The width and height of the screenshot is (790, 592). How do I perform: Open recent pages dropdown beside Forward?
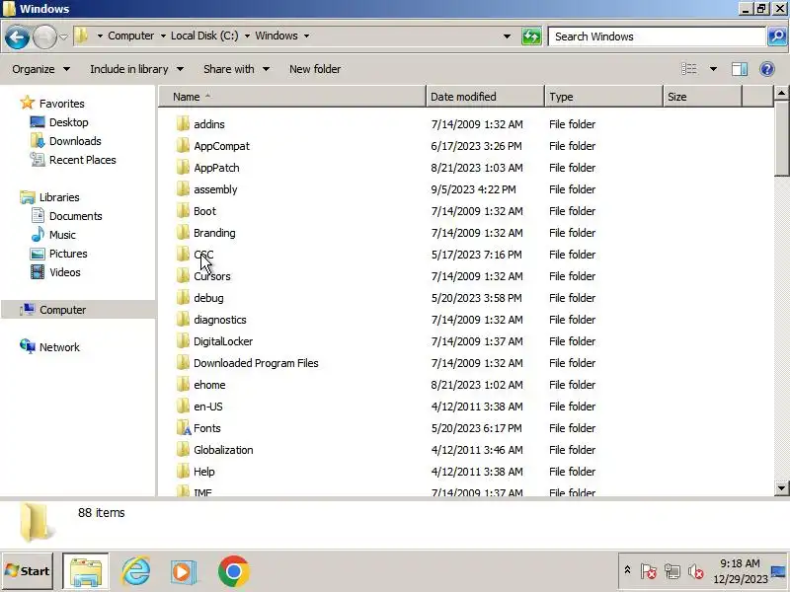pyautogui.click(x=63, y=37)
